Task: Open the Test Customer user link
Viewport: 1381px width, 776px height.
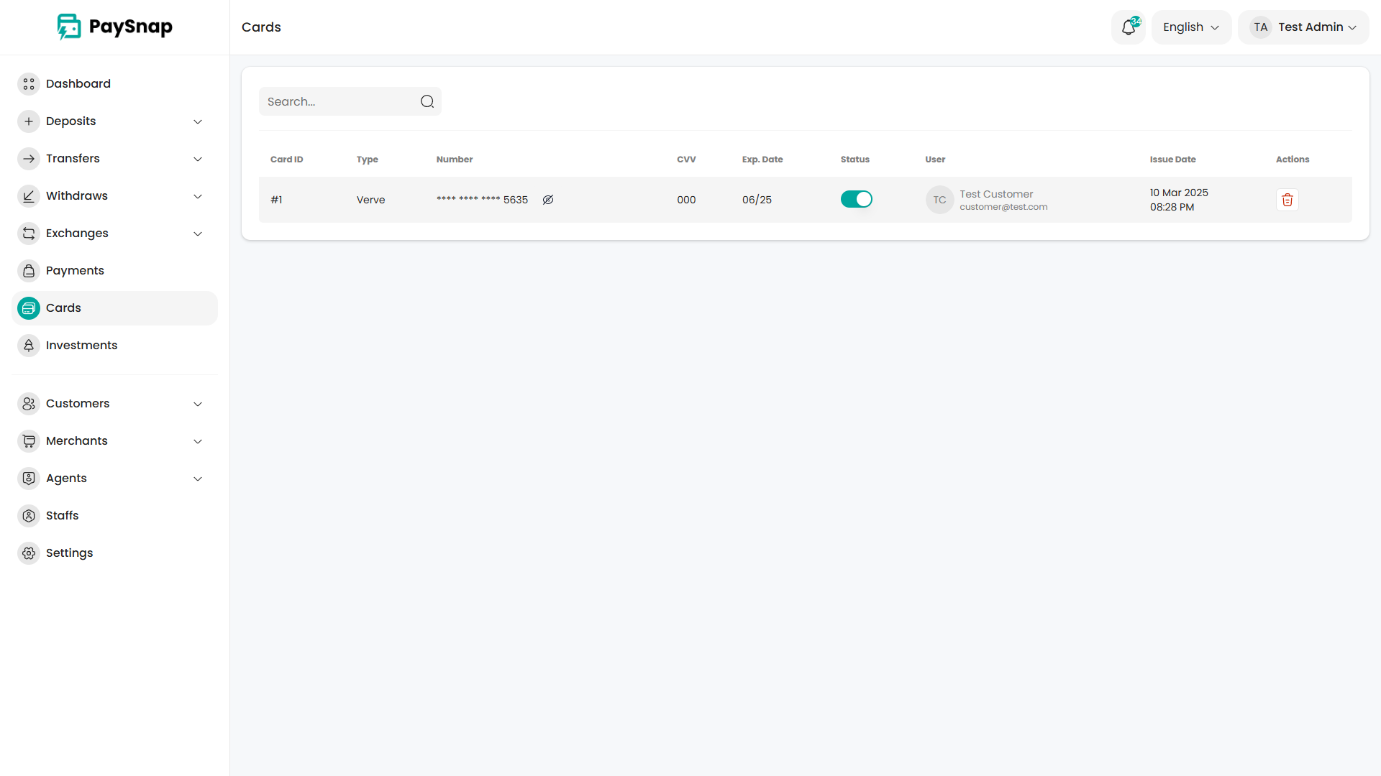Action: 995,194
